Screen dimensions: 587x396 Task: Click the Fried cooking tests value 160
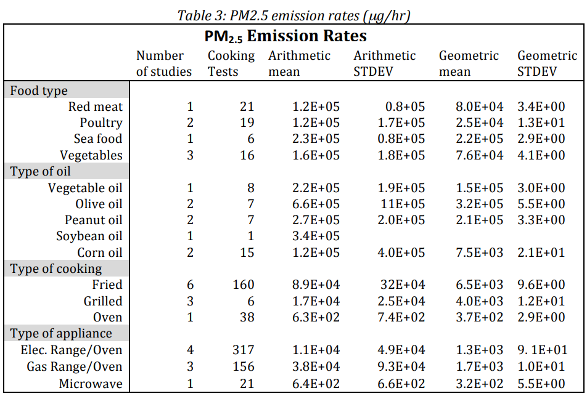click(x=244, y=285)
